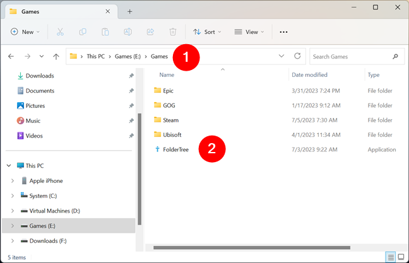Image resolution: width=409 pixels, height=263 pixels.
Task: Switch to details view layout in status bar
Action: pyautogui.click(x=391, y=257)
